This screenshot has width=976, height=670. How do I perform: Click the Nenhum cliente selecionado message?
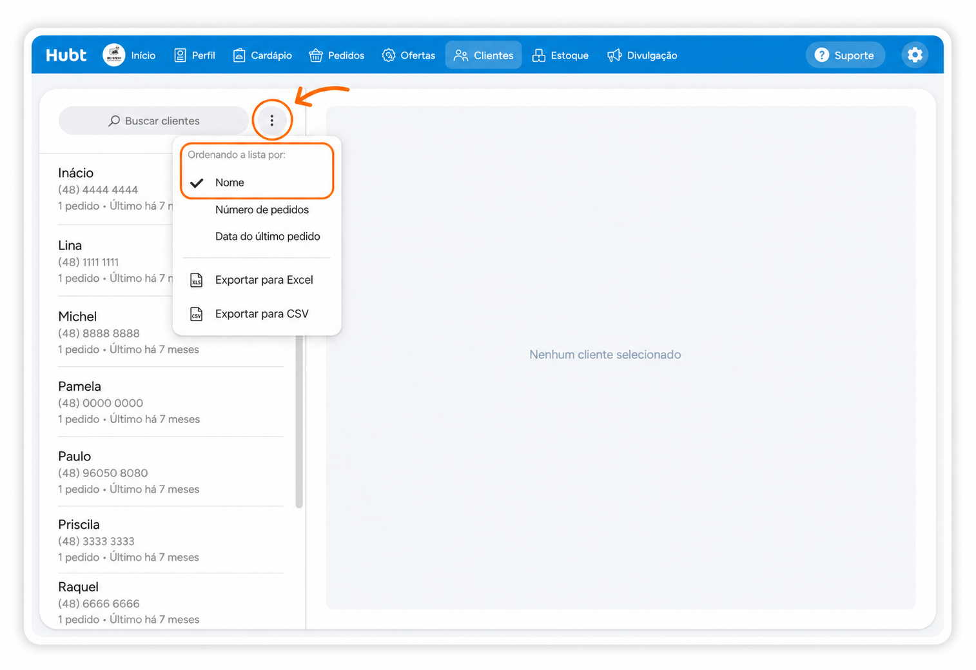coord(605,355)
